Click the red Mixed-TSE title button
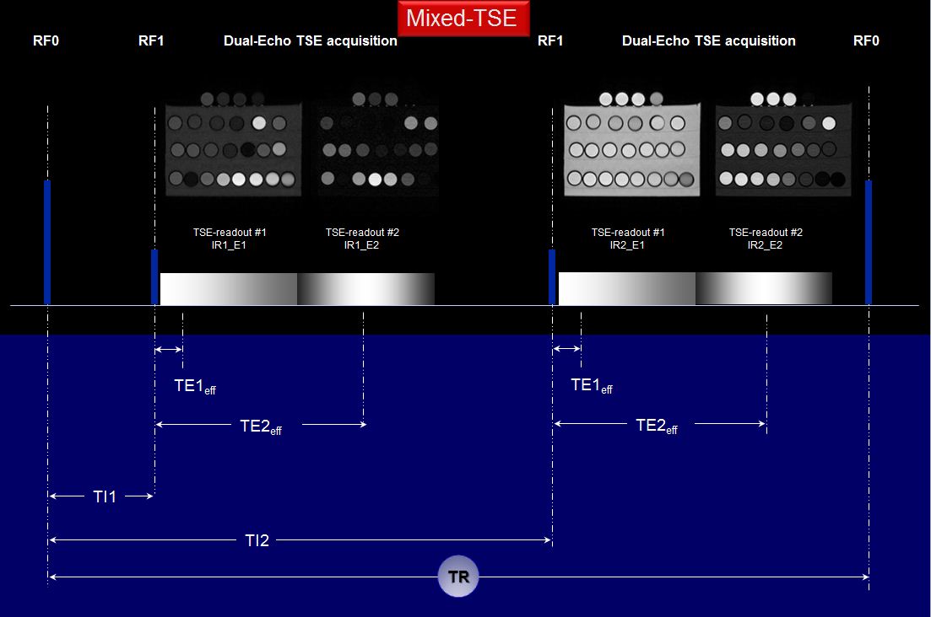The width and height of the screenshot is (931, 617). [x=462, y=18]
